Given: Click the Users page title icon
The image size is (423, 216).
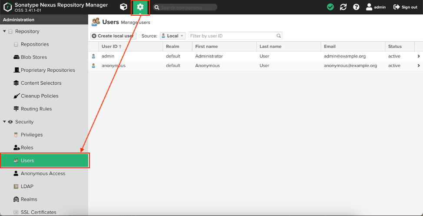Looking at the screenshot, I should click(96, 22).
